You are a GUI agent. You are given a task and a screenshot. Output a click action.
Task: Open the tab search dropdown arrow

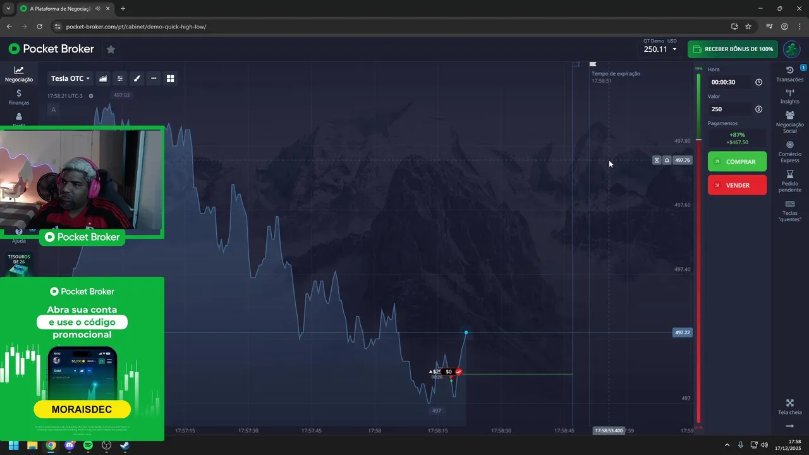tap(8, 9)
